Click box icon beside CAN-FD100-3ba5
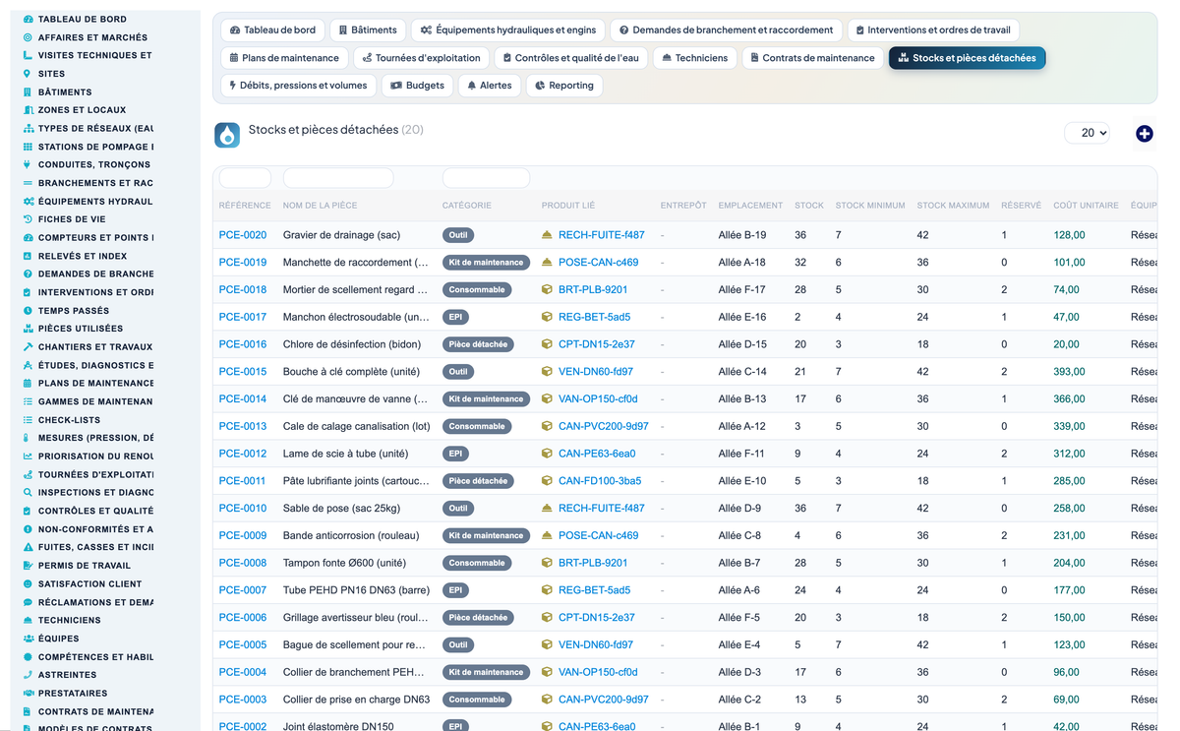The width and height of the screenshot is (1180, 731). coord(548,481)
